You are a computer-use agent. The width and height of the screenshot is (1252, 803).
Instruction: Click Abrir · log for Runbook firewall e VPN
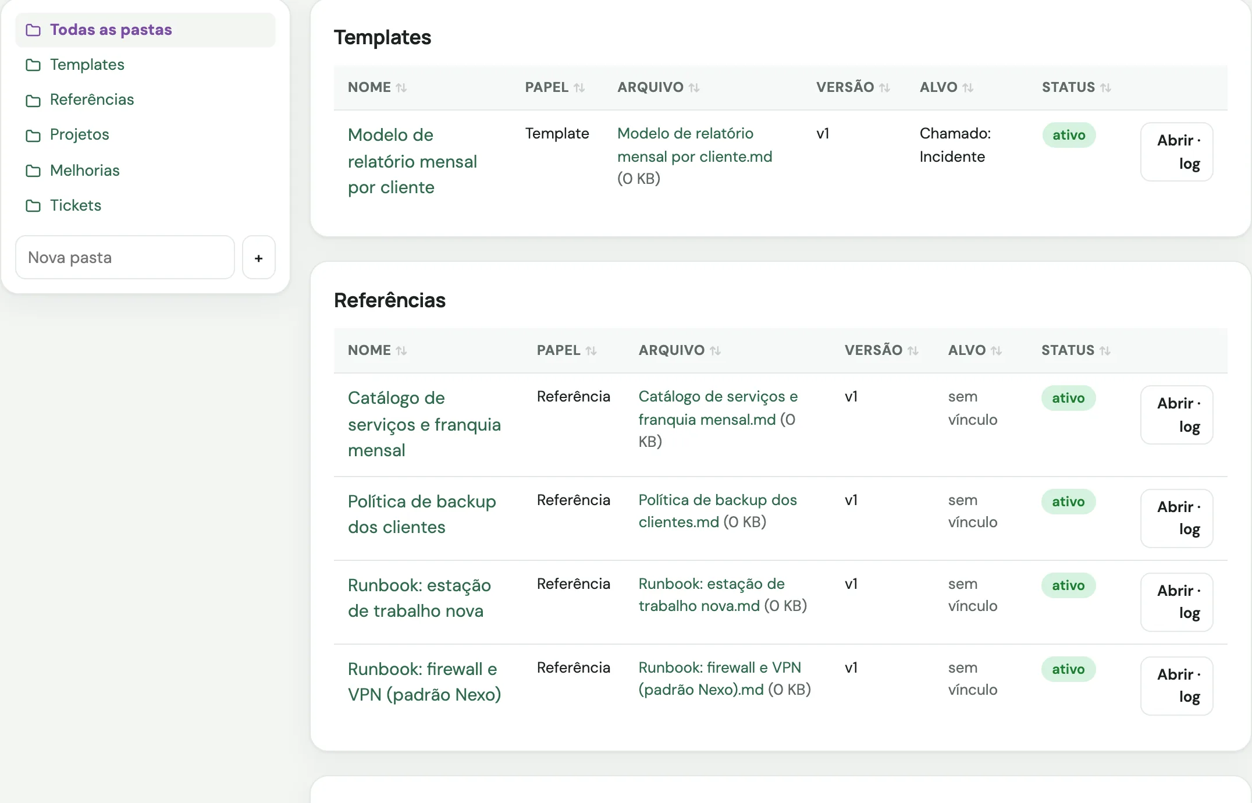point(1177,686)
